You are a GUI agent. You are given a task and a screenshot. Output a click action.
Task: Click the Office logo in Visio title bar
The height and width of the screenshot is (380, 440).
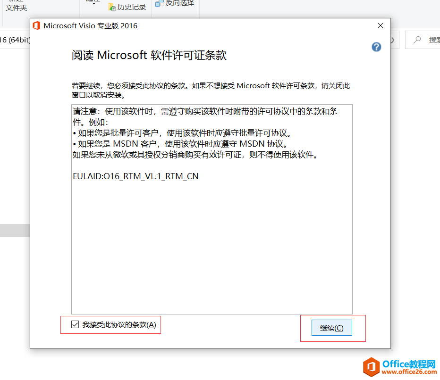click(36, 25)
